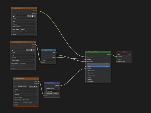The image size is (151, 113).
Task: Unlink the baseColorTexture image
Action: pyautogui.click(x=35, y=16)
